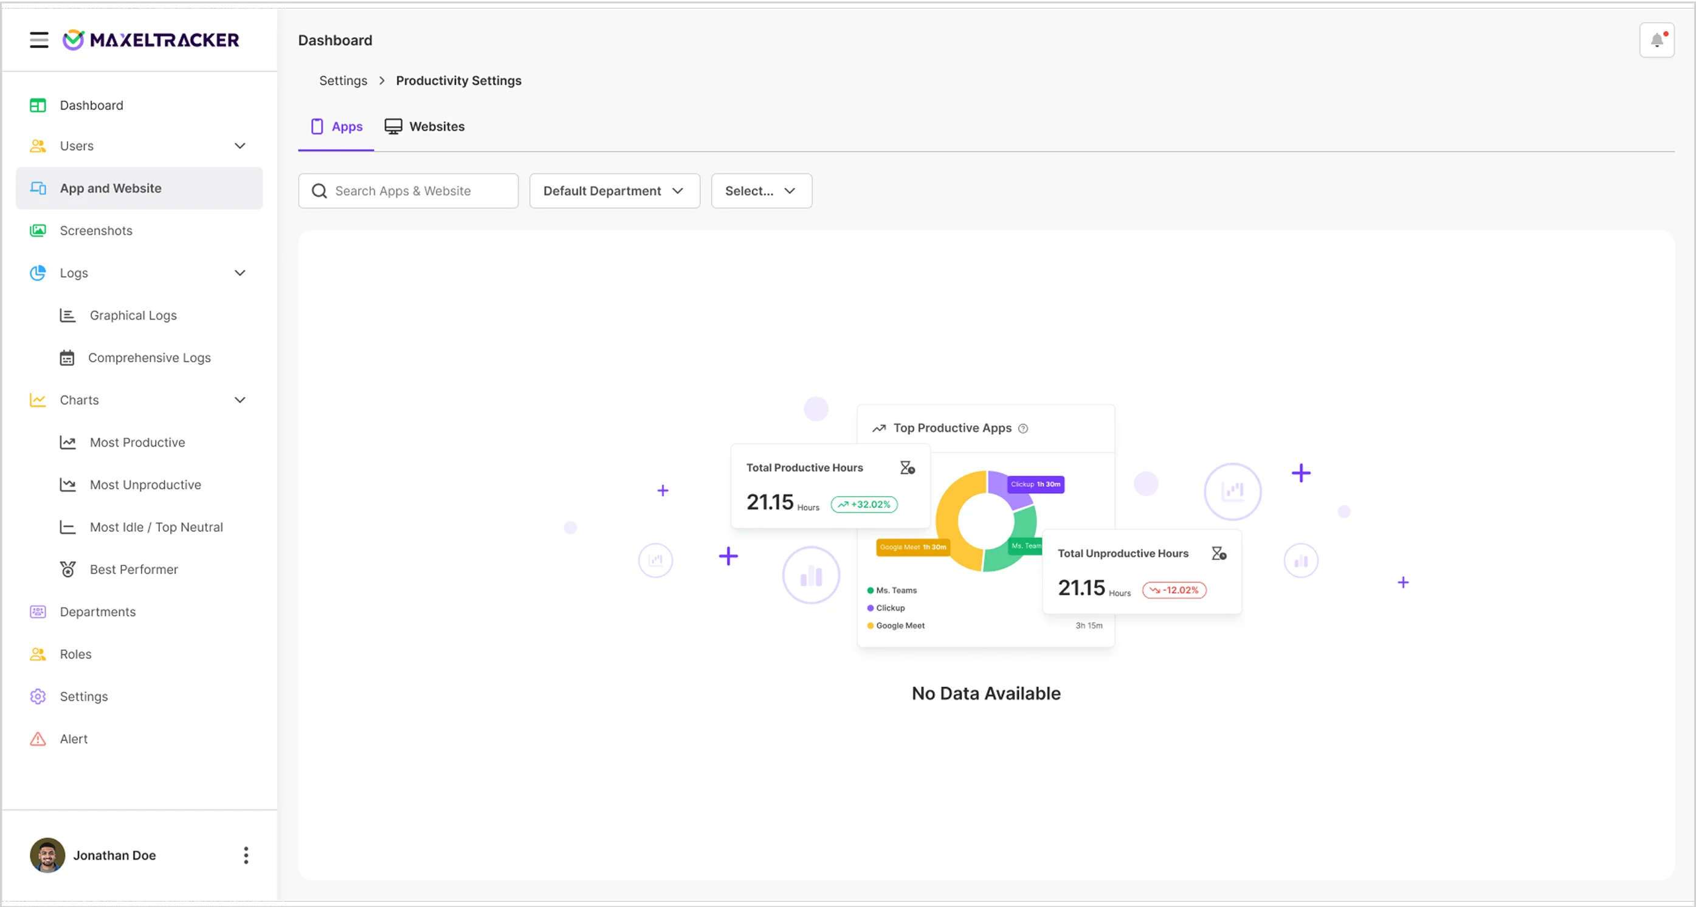Click the Dashboard sidebar icon
1696x907 pixels.
tap(38, 105)
